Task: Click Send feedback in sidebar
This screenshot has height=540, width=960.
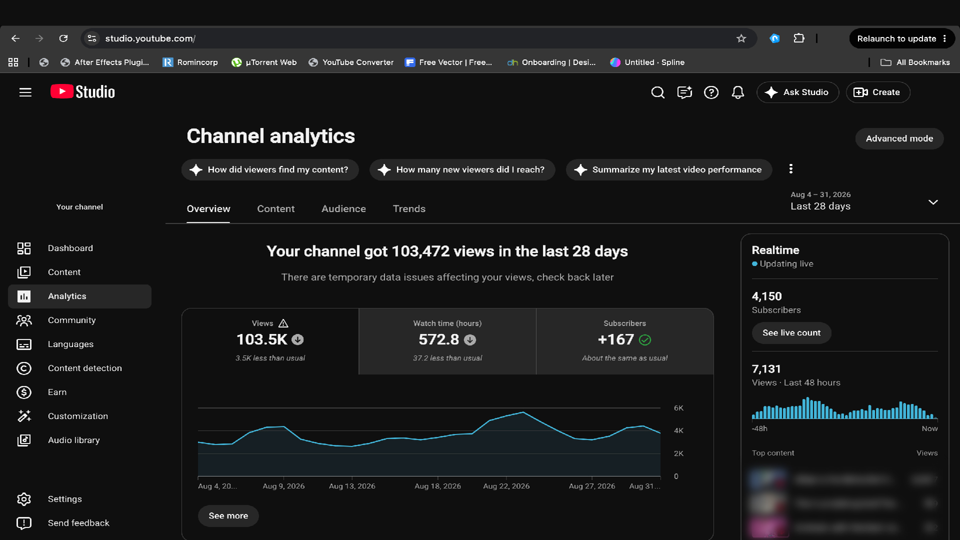Action: pyautogui.click(x=79, y=523)
